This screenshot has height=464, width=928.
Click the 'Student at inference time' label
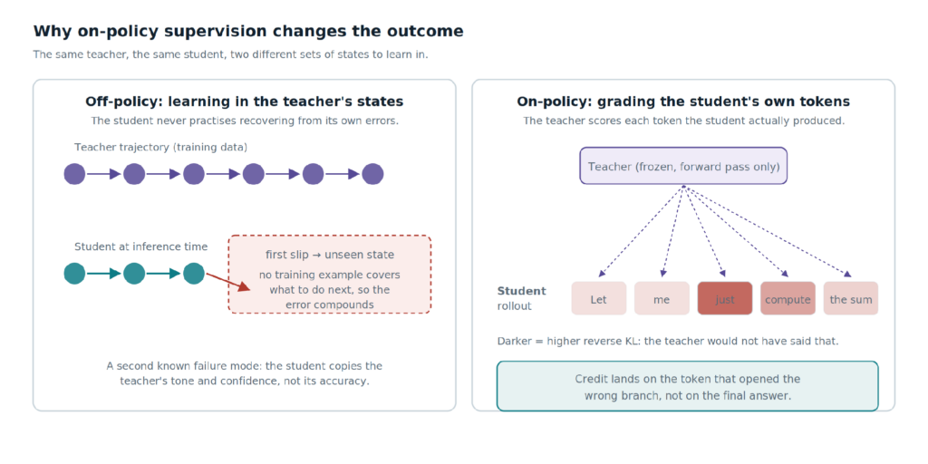click(x=140, y=246)
